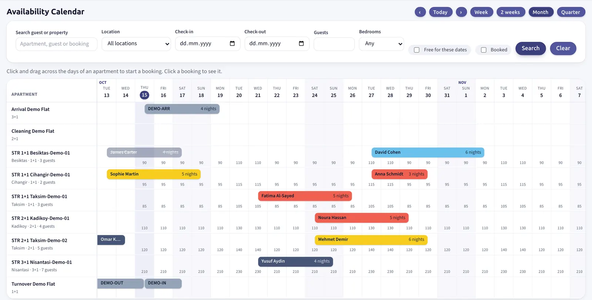Click STR 2+1 Kadikoy-Demo-01 apartment name

(40, 219)
